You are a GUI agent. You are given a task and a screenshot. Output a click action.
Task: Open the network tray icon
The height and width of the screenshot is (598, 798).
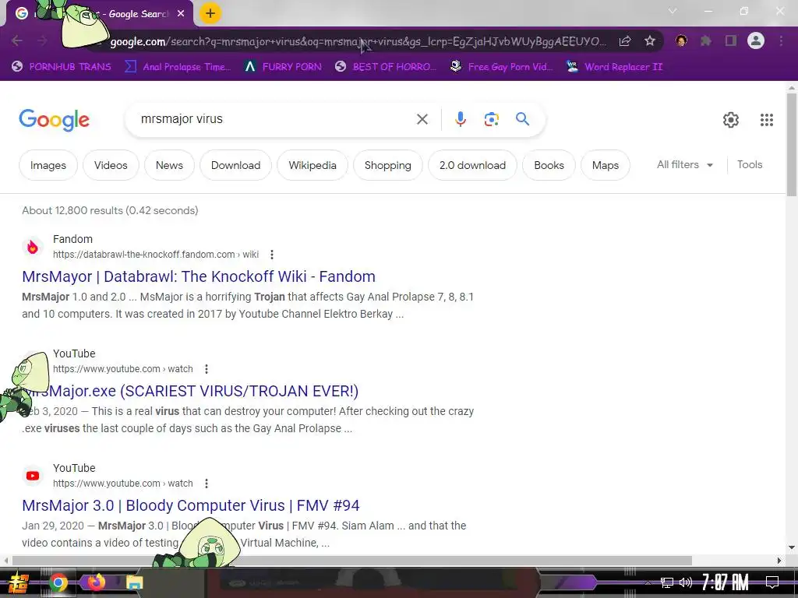click(667, 582)
